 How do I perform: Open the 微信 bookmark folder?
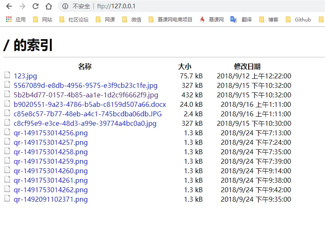tap(132, 19)
